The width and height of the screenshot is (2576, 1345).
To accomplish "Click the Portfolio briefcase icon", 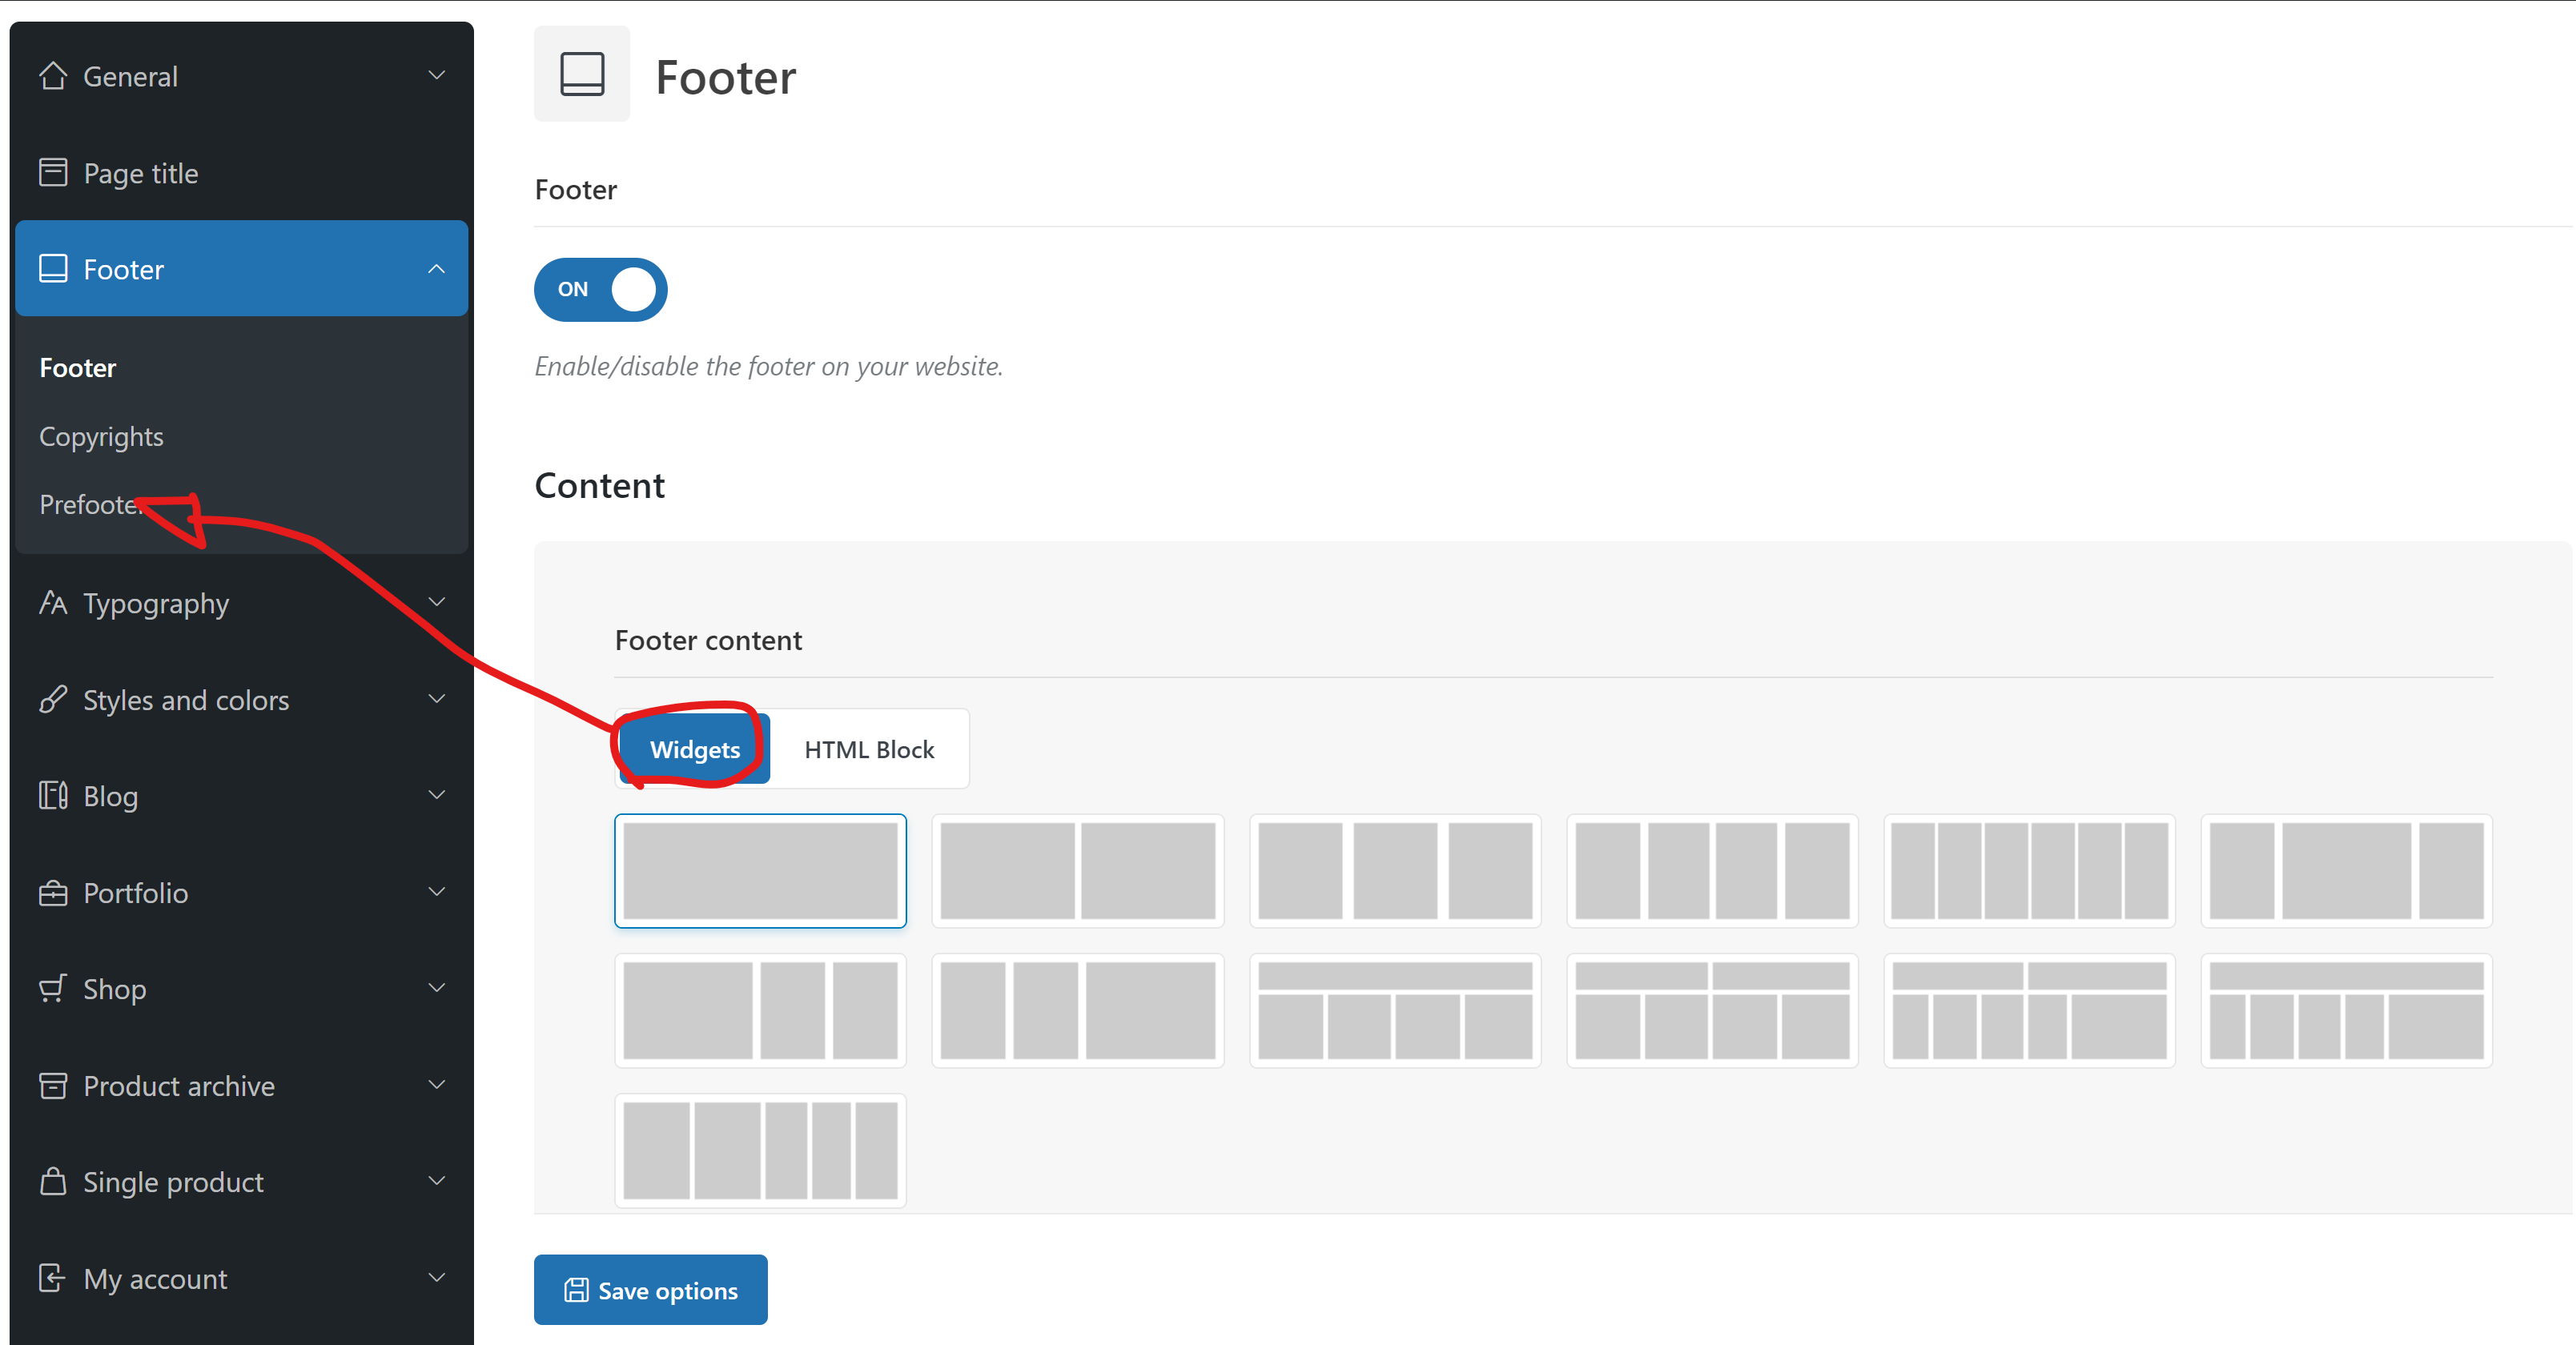I will click(53, 893).
